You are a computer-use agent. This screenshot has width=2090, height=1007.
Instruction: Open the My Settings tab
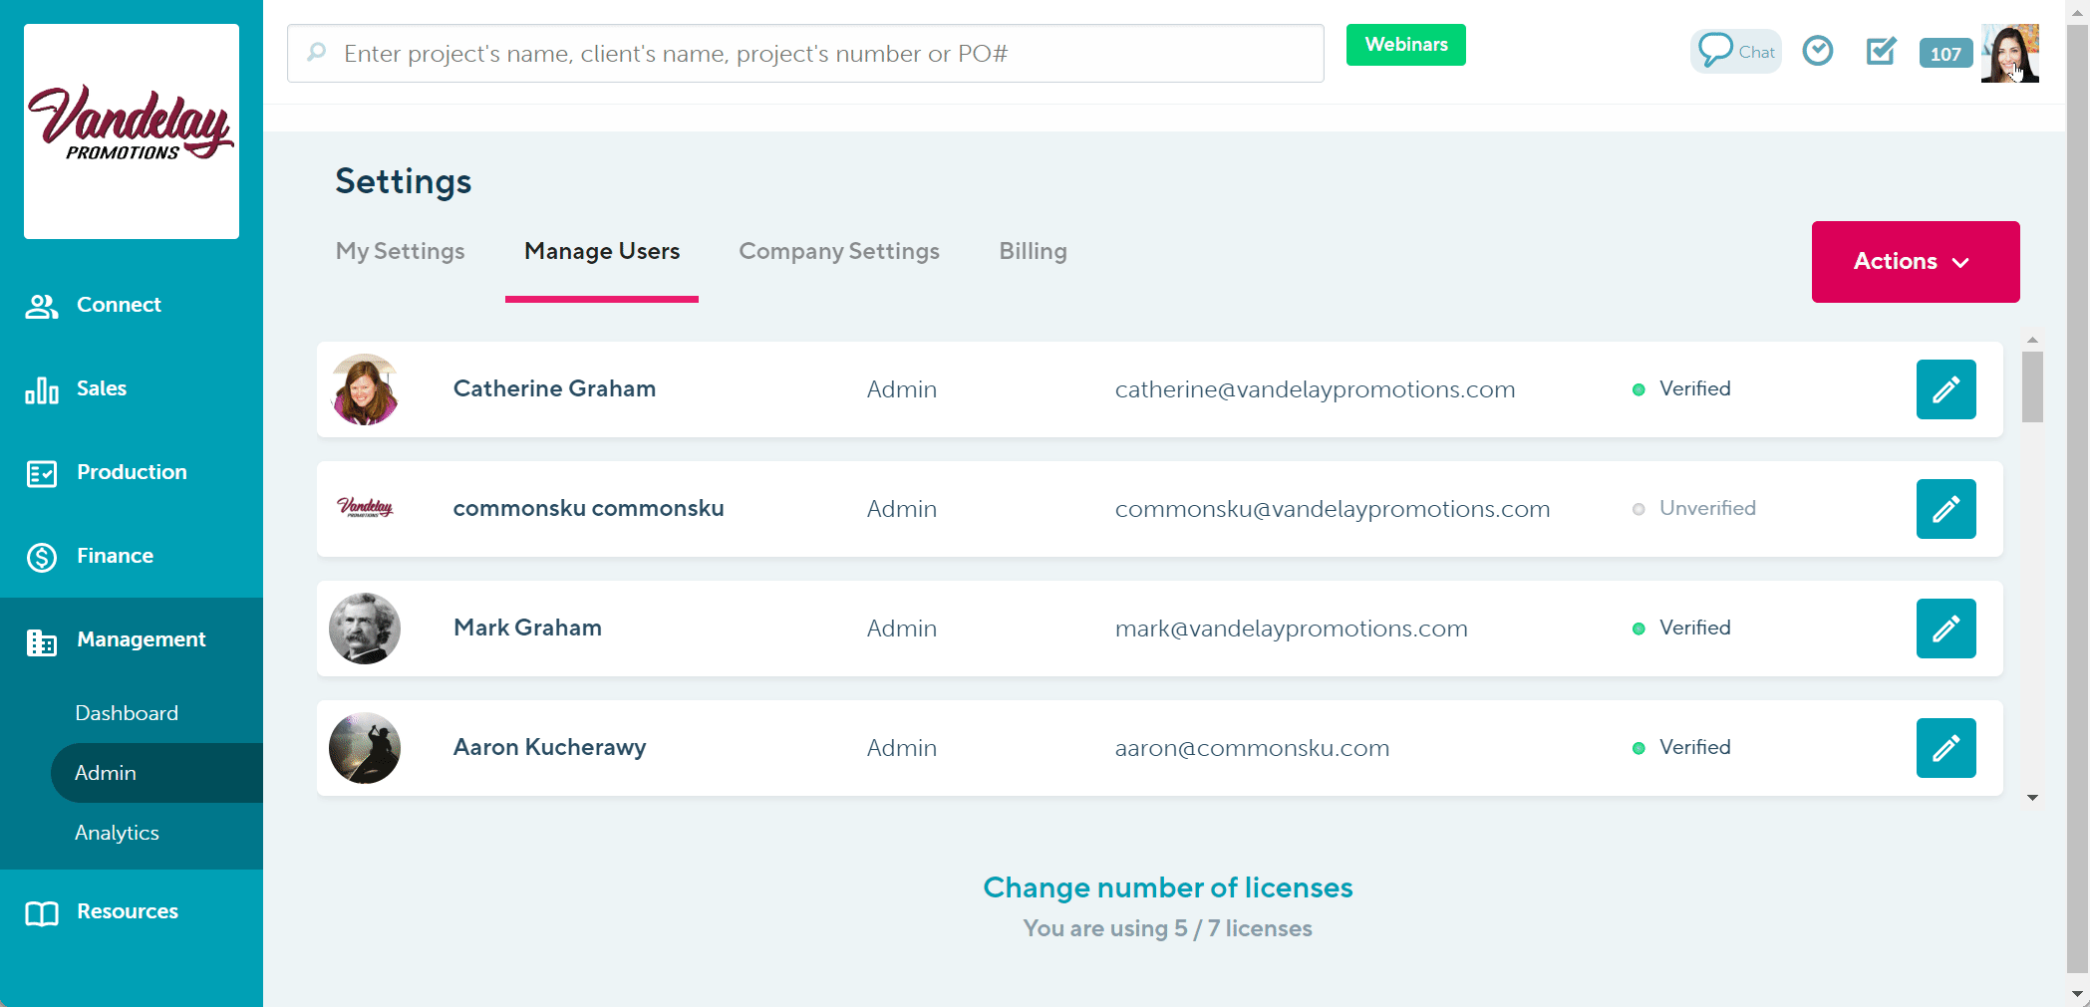(400, 251)
